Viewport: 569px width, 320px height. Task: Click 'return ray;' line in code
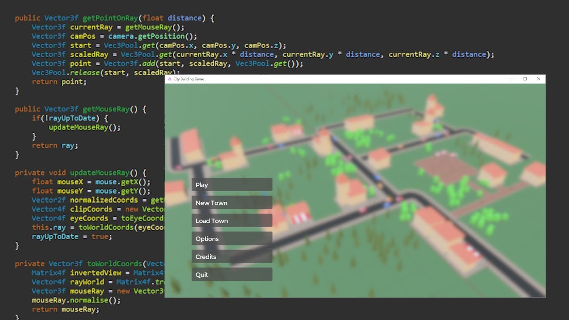[55, 145]
